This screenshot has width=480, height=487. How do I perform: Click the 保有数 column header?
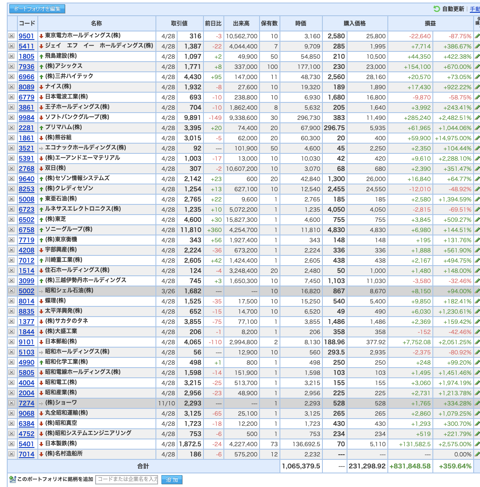point(269,23)
